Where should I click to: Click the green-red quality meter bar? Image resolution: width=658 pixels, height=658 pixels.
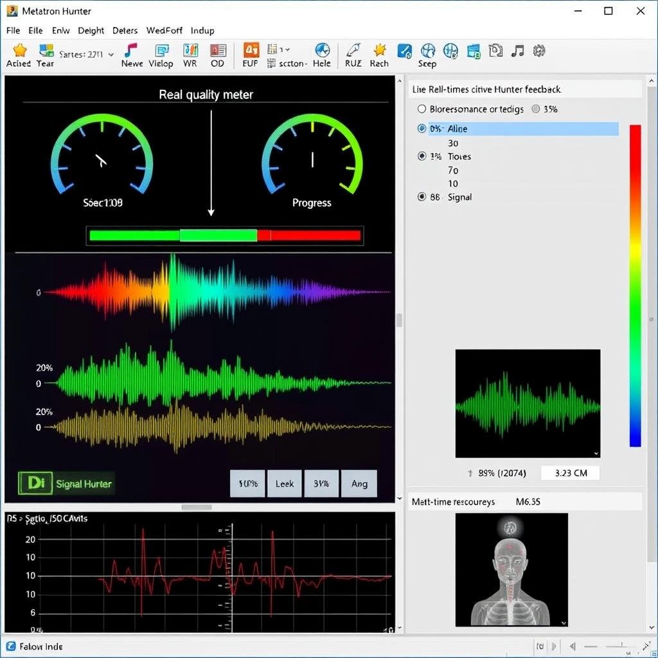[x=225, y=235]
